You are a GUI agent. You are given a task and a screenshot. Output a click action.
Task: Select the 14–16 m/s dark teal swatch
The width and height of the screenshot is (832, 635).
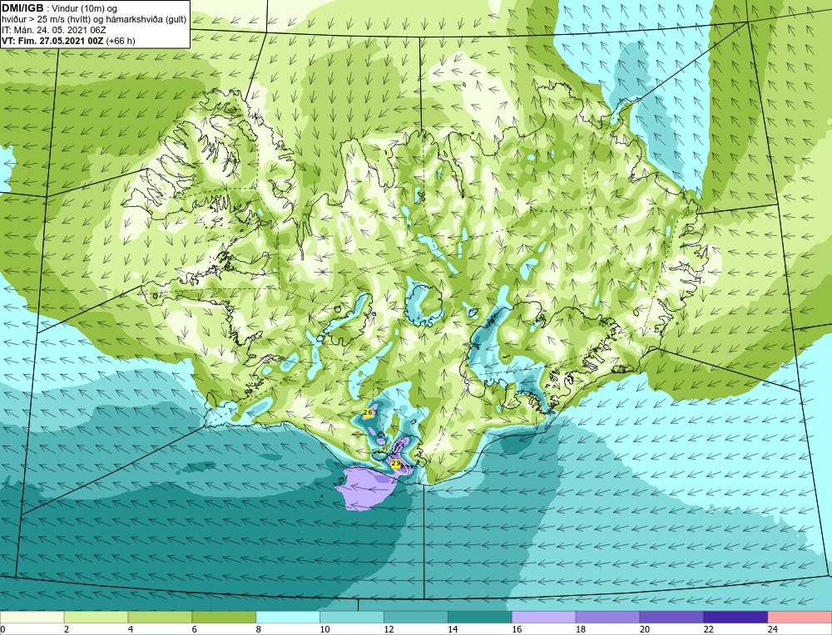pos(480,617)
